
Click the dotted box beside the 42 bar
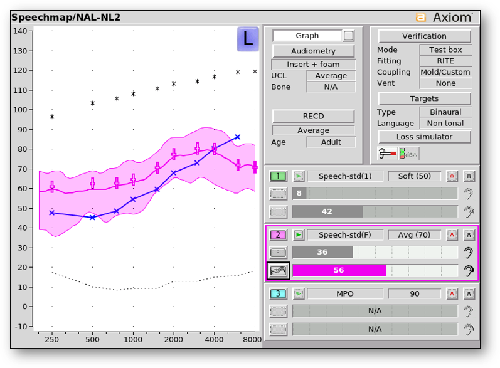(x=278, y=212)
